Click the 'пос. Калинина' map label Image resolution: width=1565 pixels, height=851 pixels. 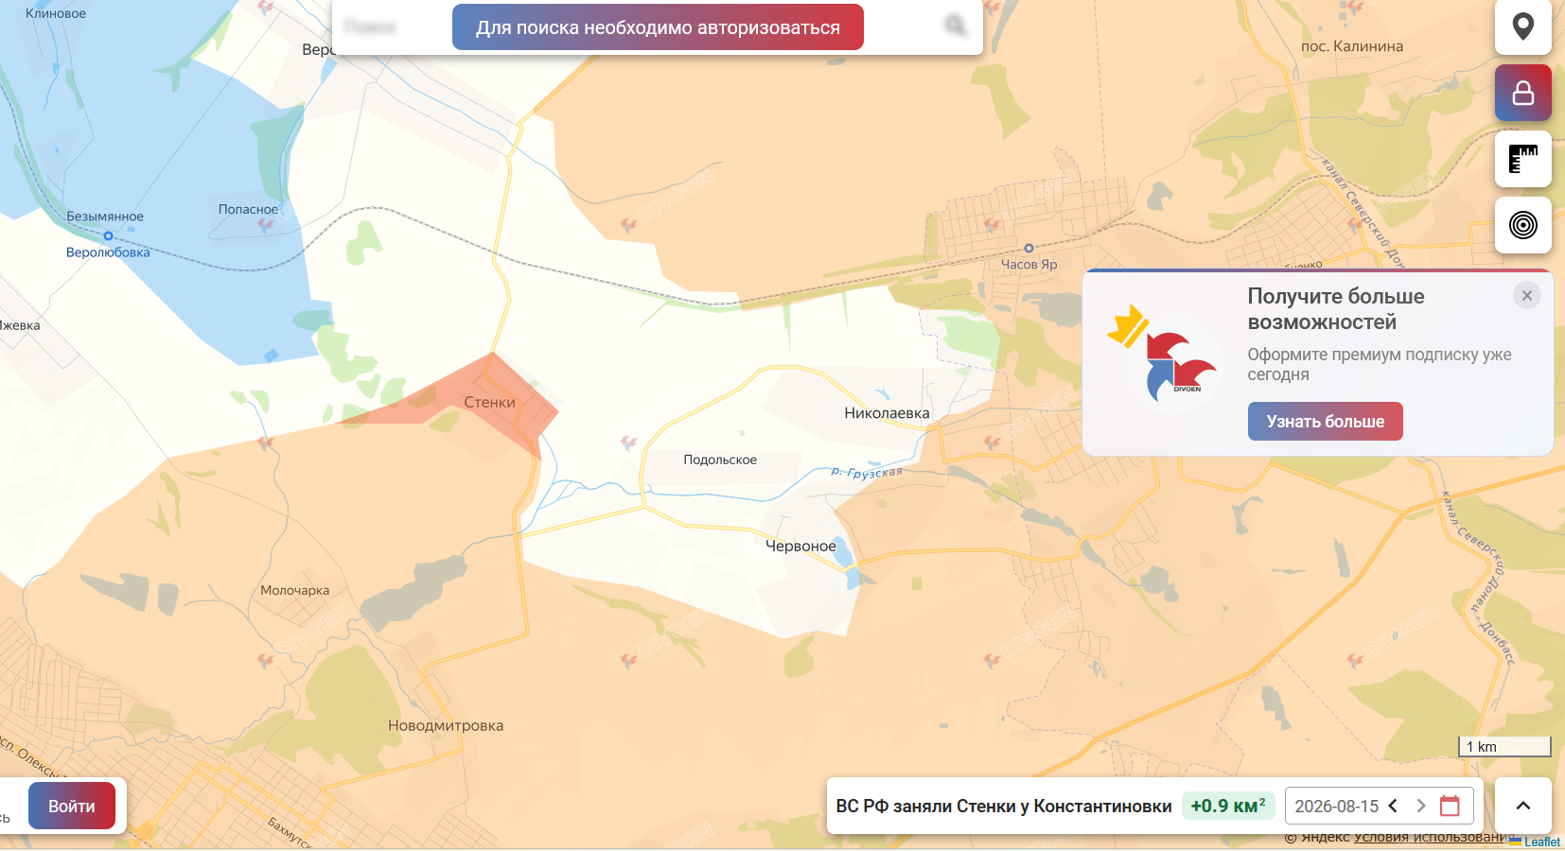point(1352,46)
